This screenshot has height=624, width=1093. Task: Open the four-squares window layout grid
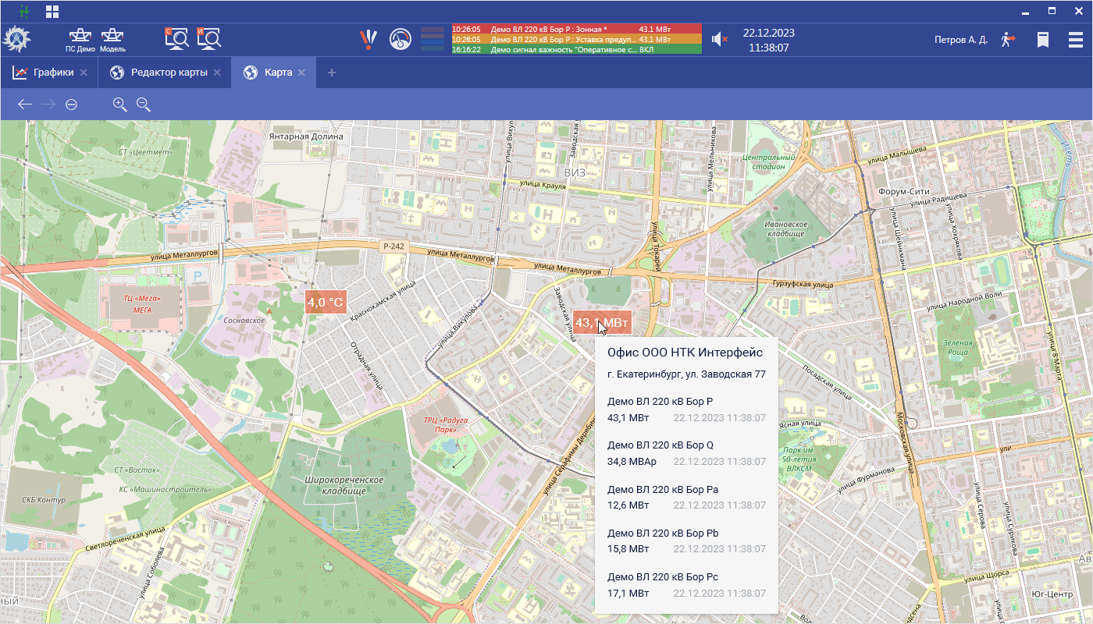coord(52,12)
